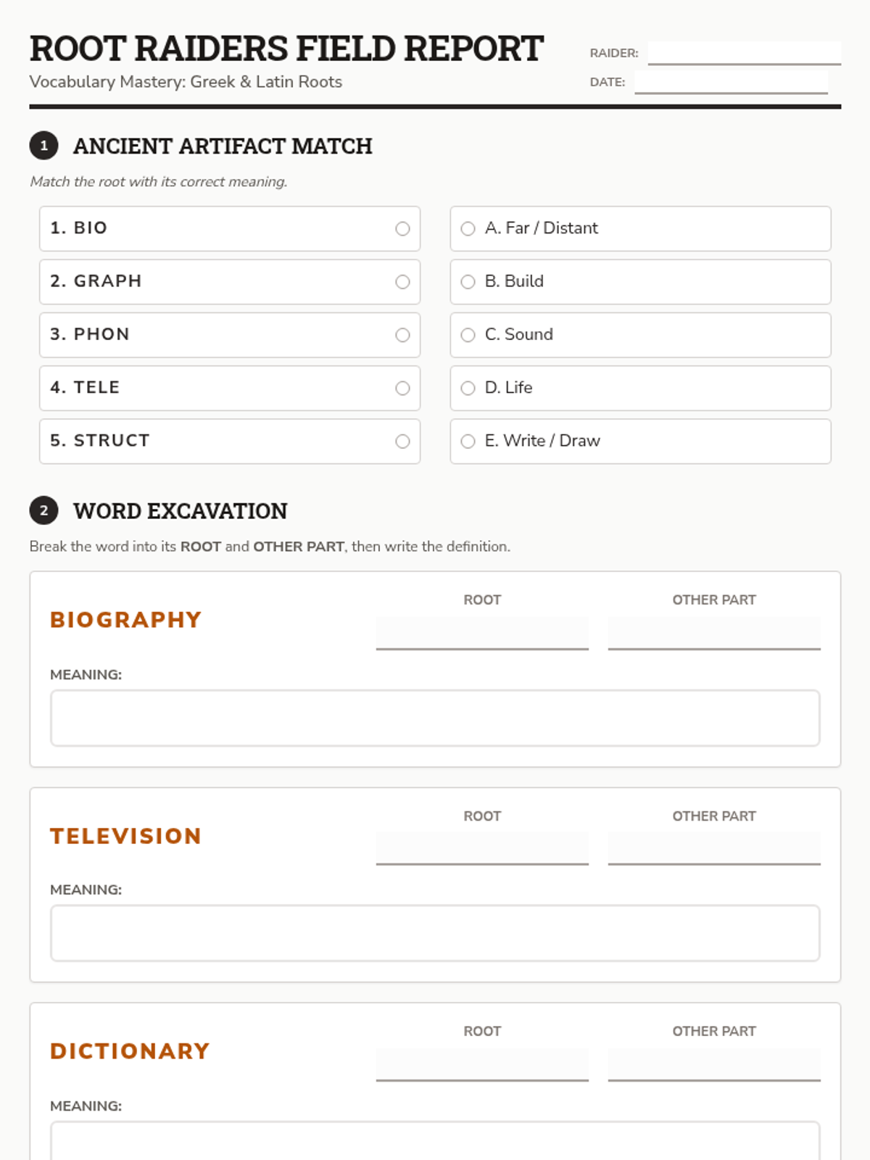This screenshot has width=870, height=1160.
Task: Select the radio circle next to STRUCT
Action: tap(402, 442)
